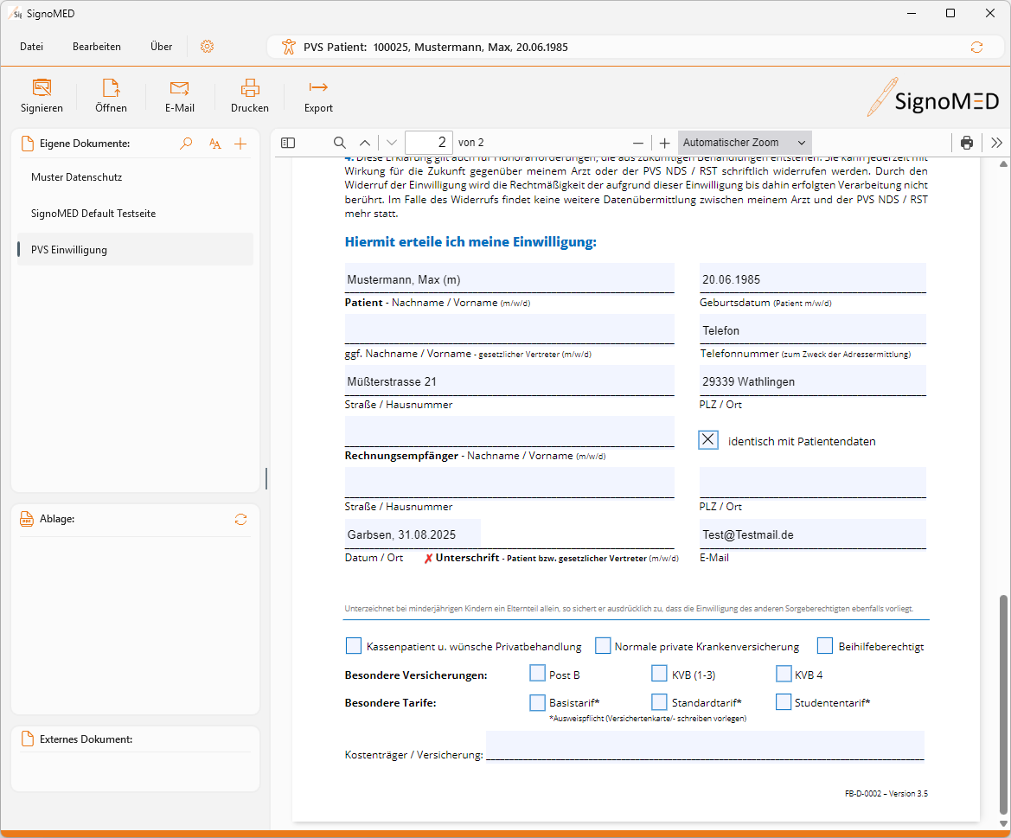Click the PVS patient person icon
Screen dimensions: 1011x838
[288, 47]
